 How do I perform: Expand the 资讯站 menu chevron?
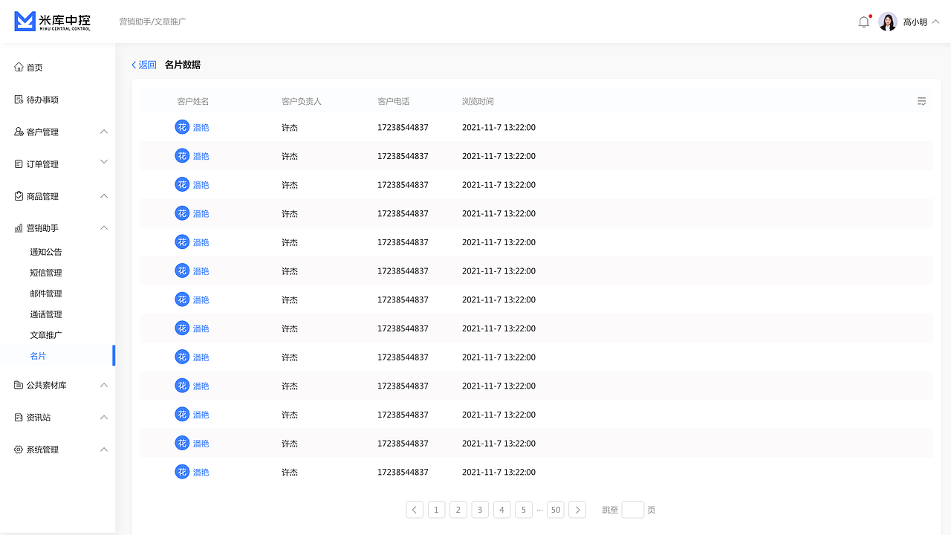click(104, 418)
